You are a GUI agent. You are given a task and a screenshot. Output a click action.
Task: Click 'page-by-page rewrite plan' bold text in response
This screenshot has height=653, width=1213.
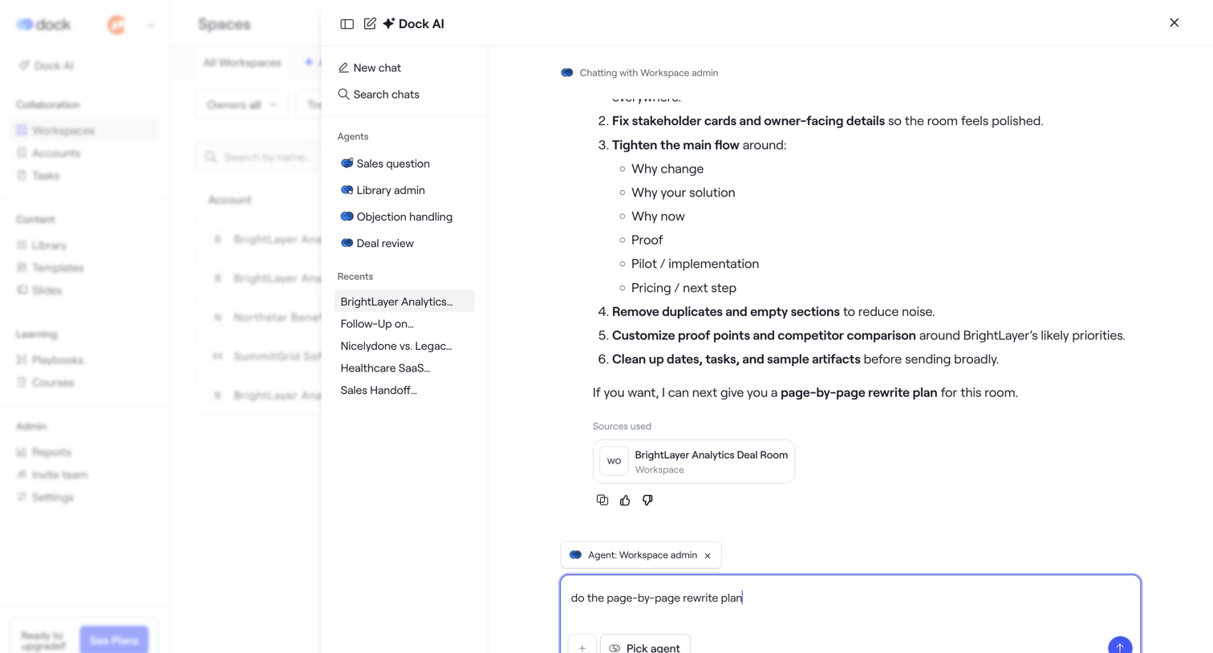click(x=859, y=393)
